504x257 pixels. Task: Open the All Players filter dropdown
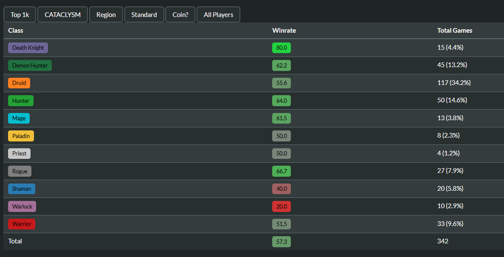218,14
